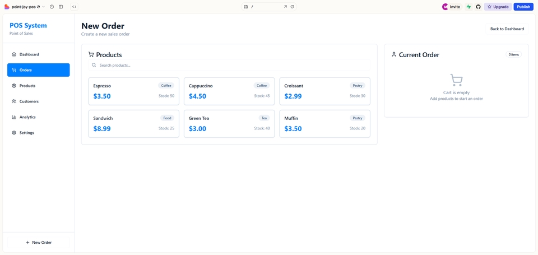The height and width of the screenshot is (255, 538).
Task: Click the Lovable logo icon
Action: click(x=7, y=7)
